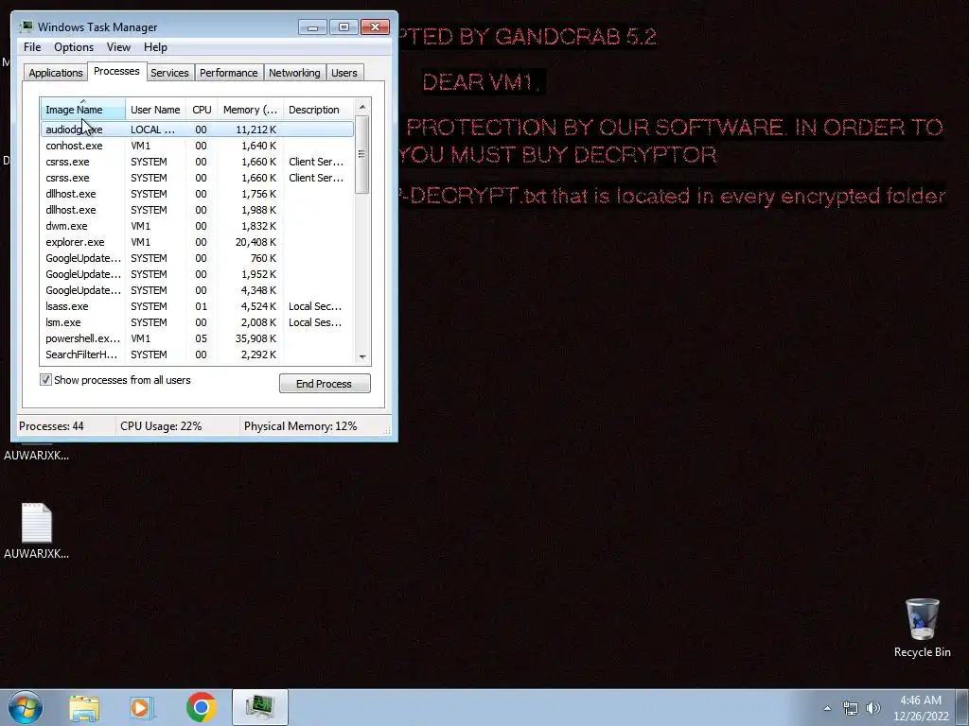The width and height of the screenshot is (969, 726).
Task: Switch to the Applications tab
Action: tap(56, 73)
